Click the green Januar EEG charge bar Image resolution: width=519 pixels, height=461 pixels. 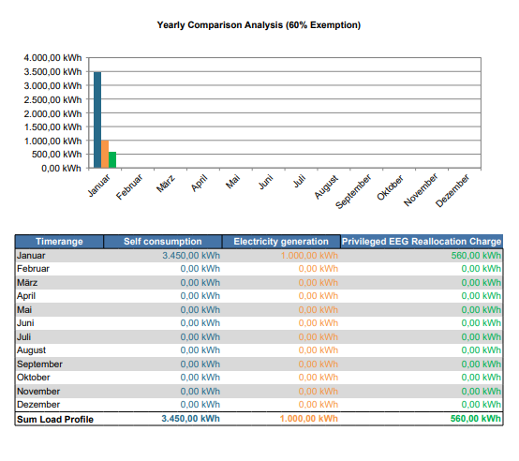pos(112,160)
